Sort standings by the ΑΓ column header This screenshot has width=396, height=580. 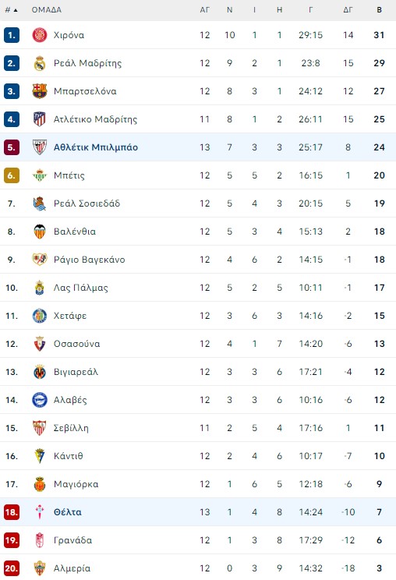pos(205,10)
